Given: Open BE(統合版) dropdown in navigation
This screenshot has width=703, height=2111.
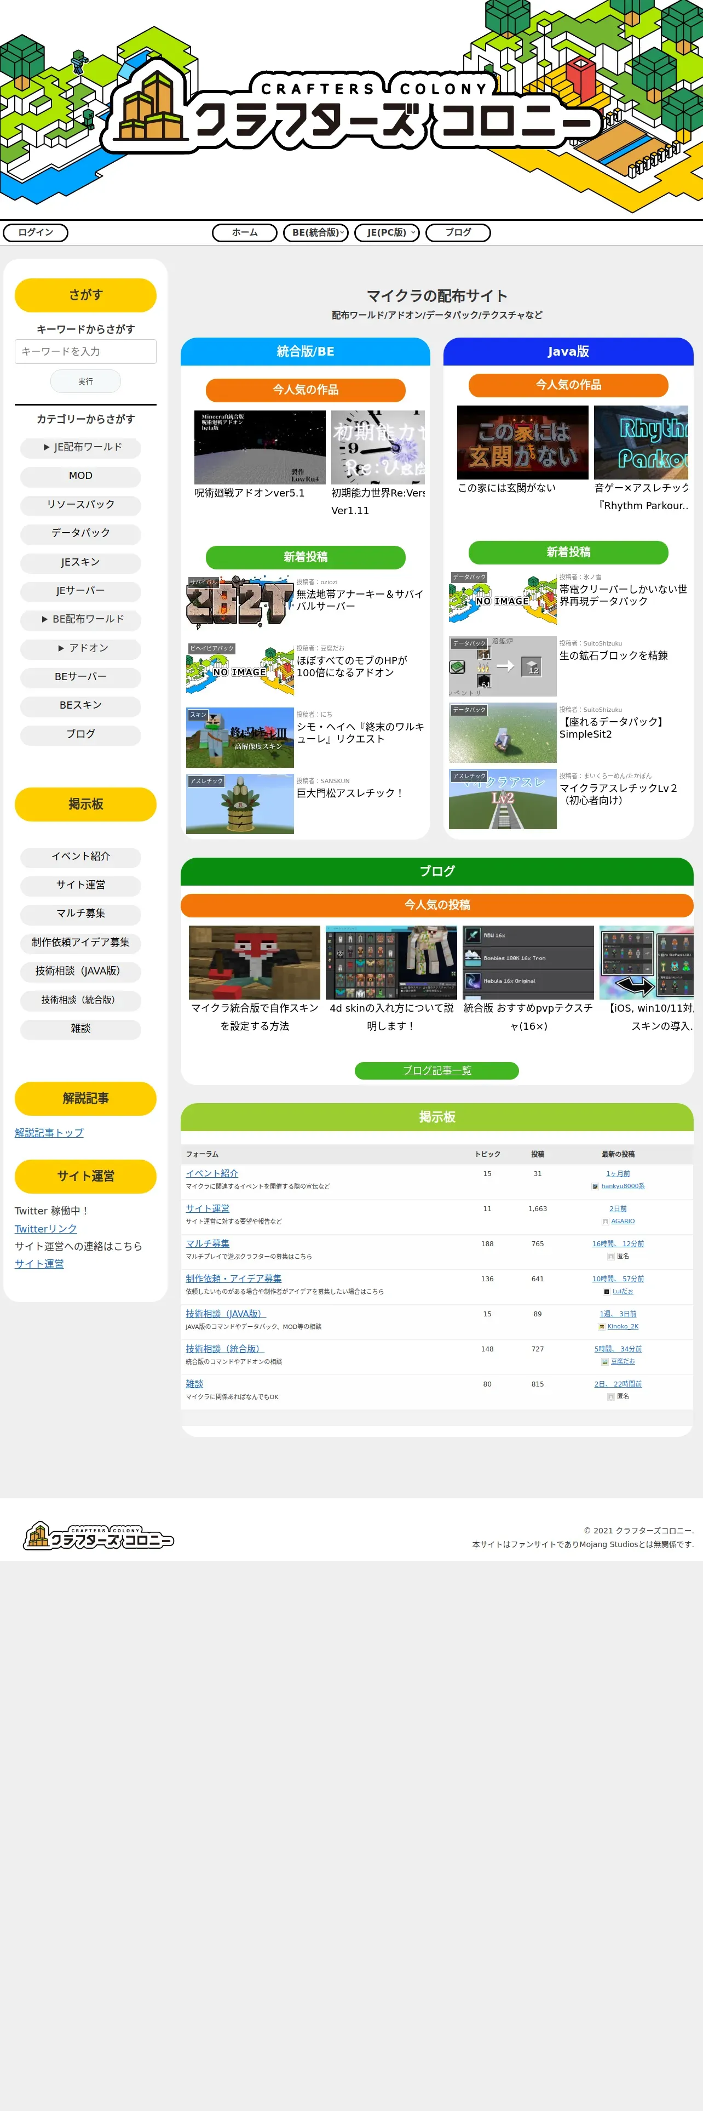Looking at the screenshot, I should coord(316,233).
